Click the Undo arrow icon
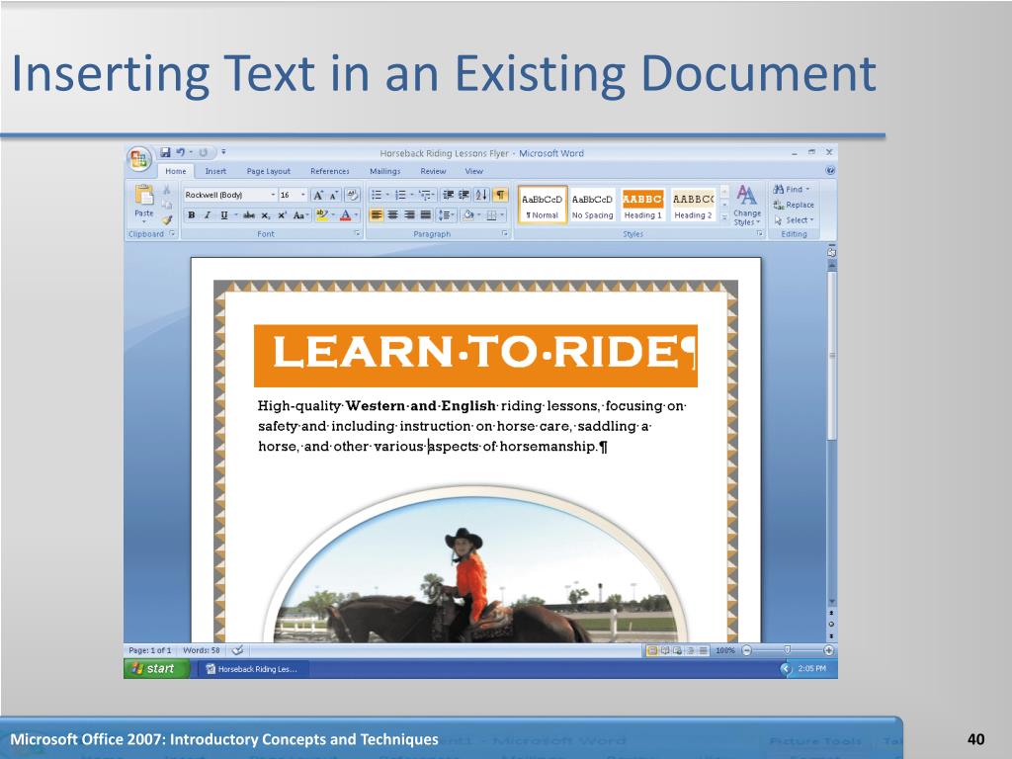 click(x=180, y=152)
